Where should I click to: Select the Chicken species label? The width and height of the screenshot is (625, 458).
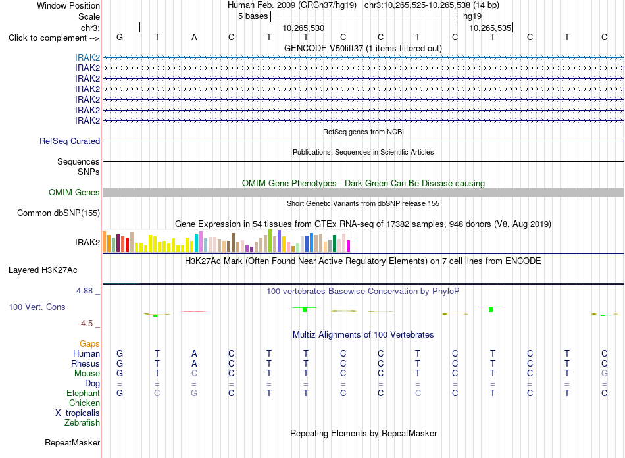84,403
